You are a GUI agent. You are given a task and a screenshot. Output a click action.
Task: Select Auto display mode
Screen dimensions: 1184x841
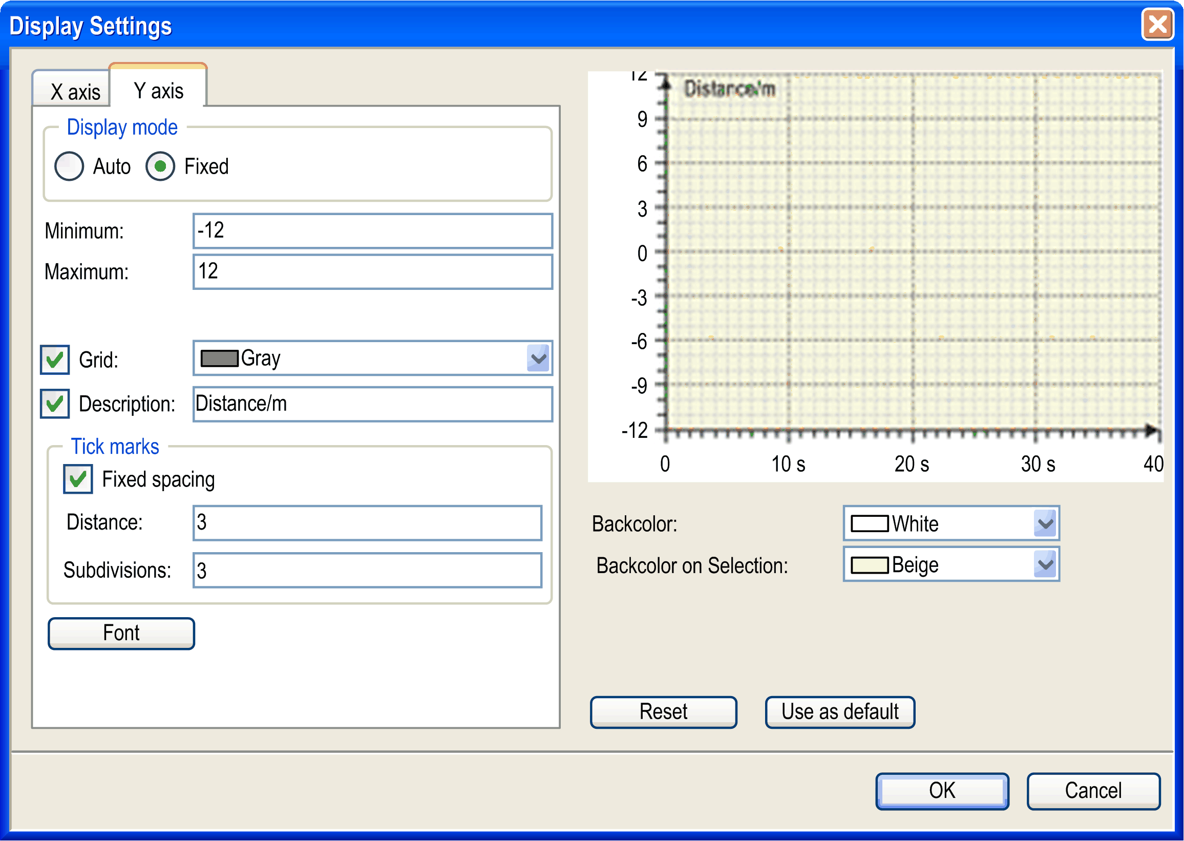coord(69,166)
